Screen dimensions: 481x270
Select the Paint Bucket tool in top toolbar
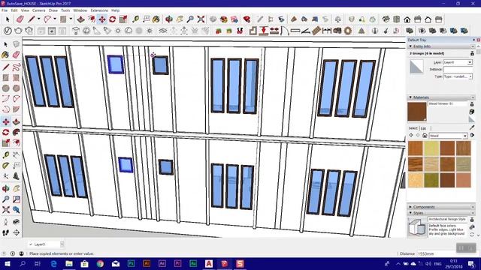(156, 19)
